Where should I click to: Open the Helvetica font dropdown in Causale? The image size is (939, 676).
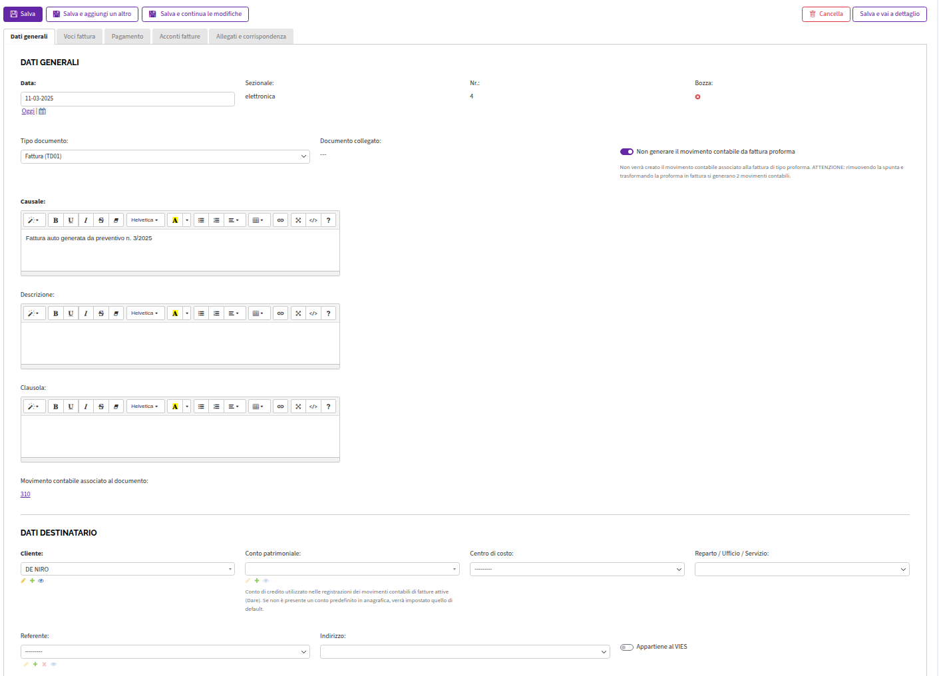tap(145, 220)
